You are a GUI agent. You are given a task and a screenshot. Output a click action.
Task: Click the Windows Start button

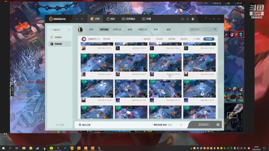pyautogui.click(x=3, y=148)
